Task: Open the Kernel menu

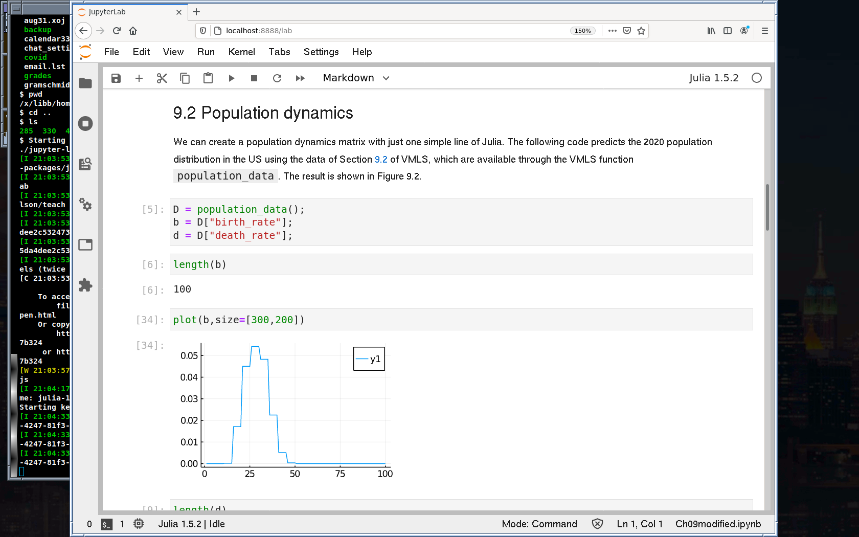Action: pyautogui.click(x=241, y=52)
